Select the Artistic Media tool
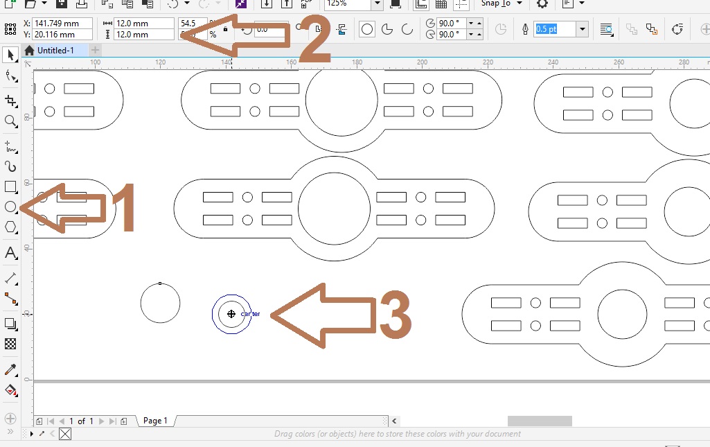Screen dimensions: 710x447 [10, 166]
